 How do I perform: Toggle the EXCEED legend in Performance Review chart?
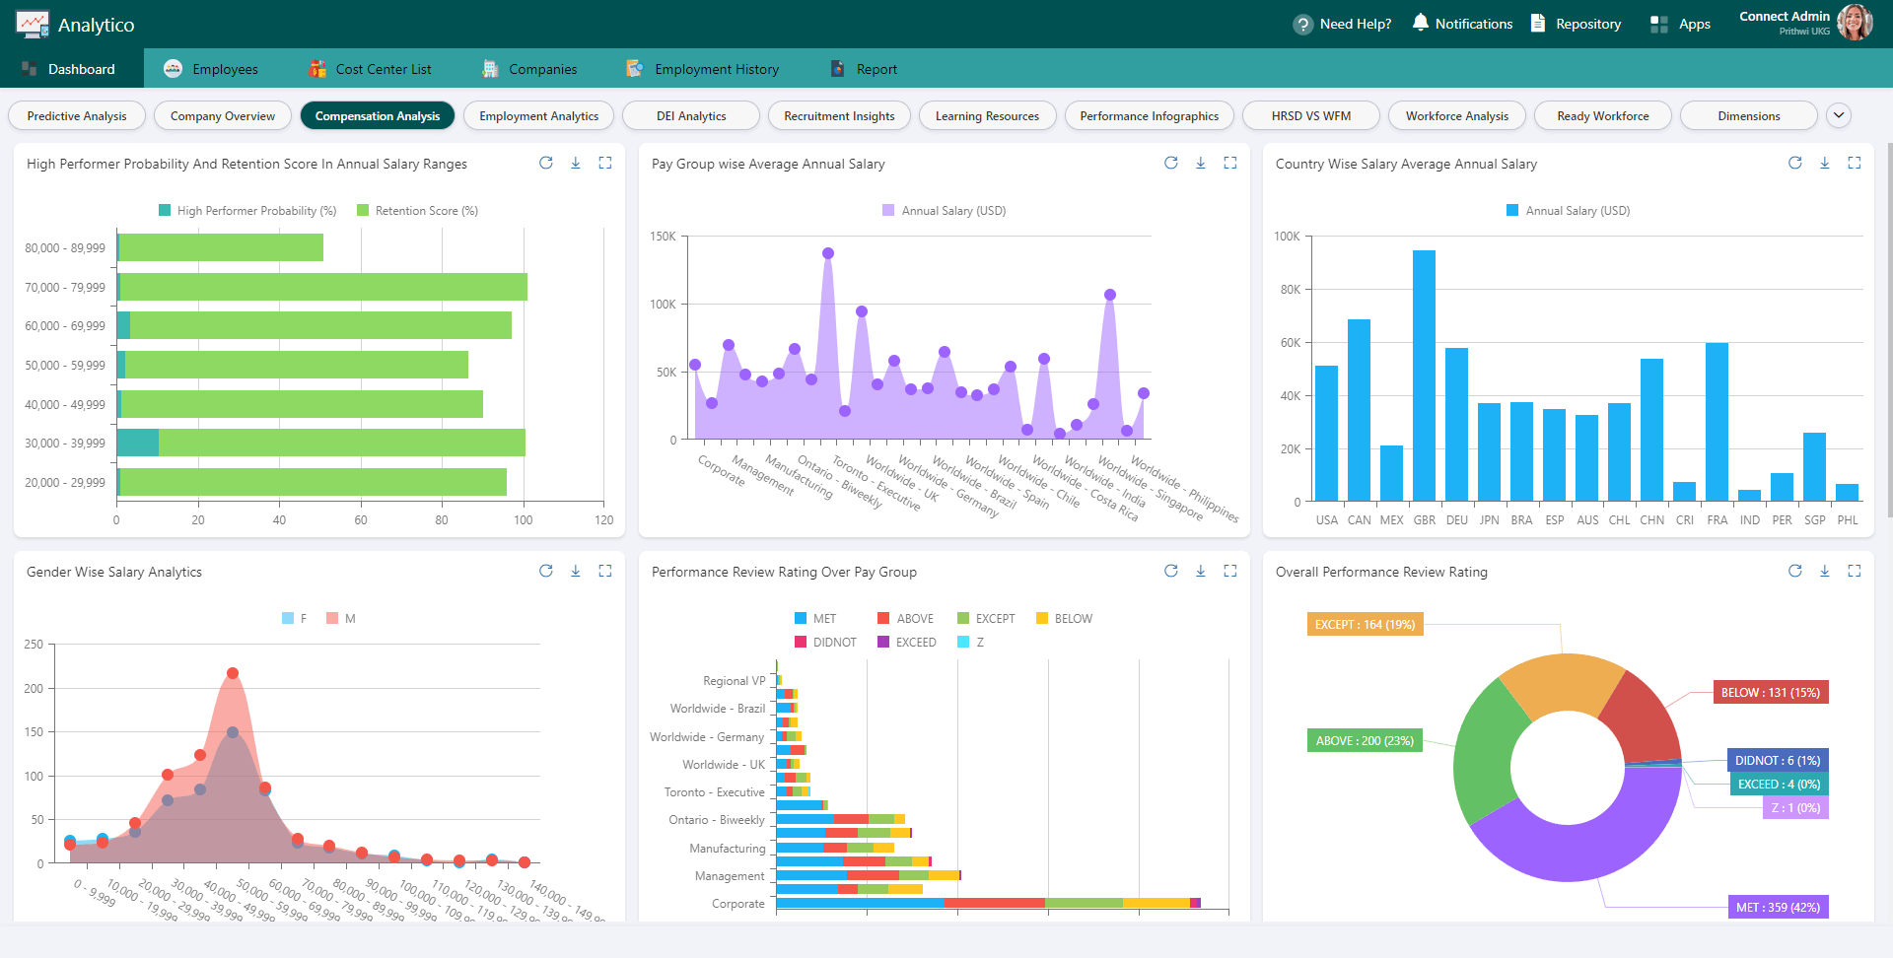pyautogui.click(x=905, y=642)
